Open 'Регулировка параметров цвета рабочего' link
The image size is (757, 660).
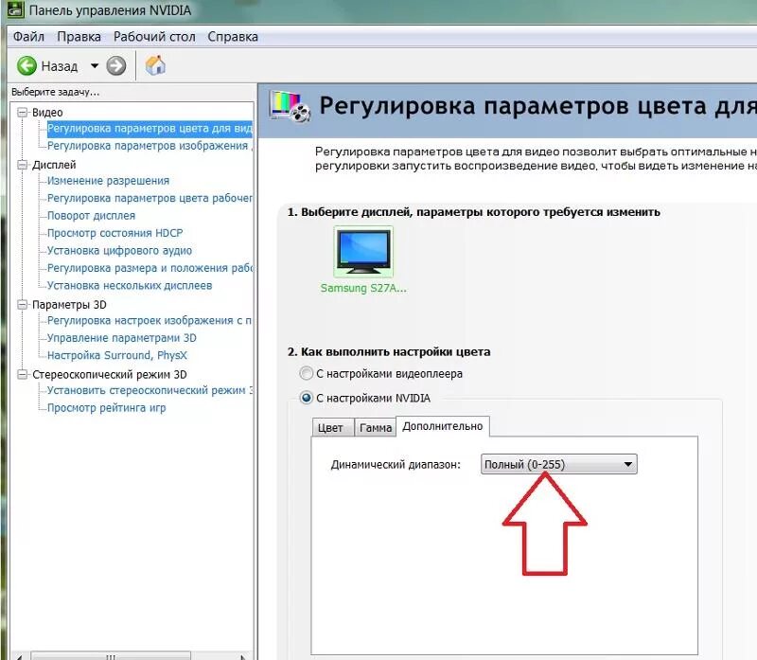tap(150, 198)
